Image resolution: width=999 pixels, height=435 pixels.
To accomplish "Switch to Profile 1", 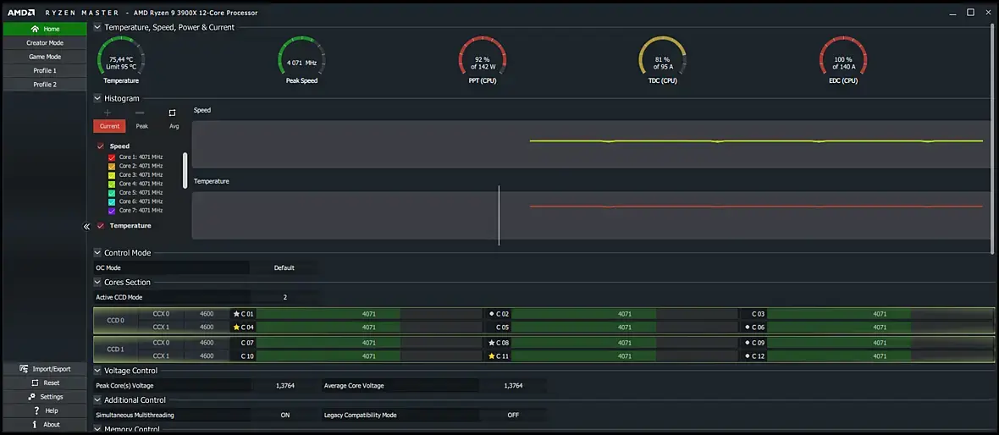I will (45, 71).
